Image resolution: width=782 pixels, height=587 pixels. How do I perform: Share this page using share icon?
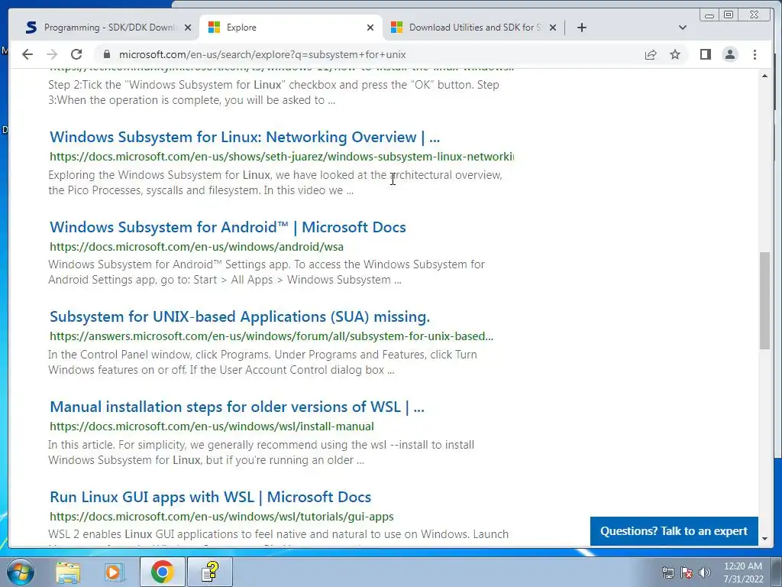click(651, 54)
